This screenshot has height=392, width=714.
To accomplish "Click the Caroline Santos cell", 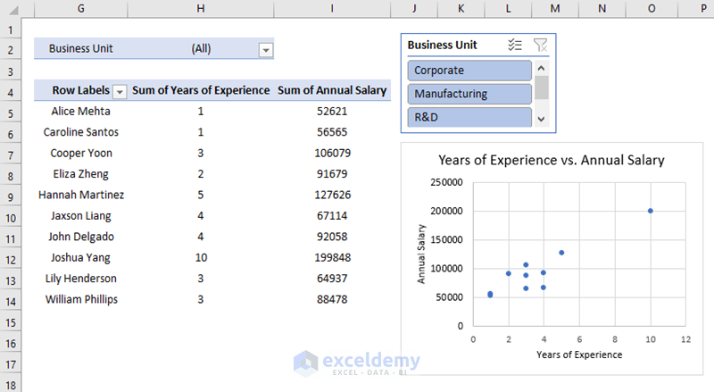I will point(80,132).
